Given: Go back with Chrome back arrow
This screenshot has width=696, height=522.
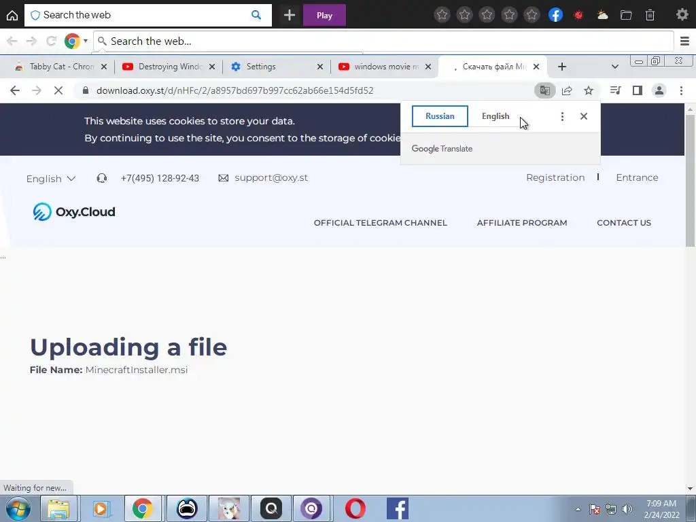Looking at the screenshot, I should (15, 90).
